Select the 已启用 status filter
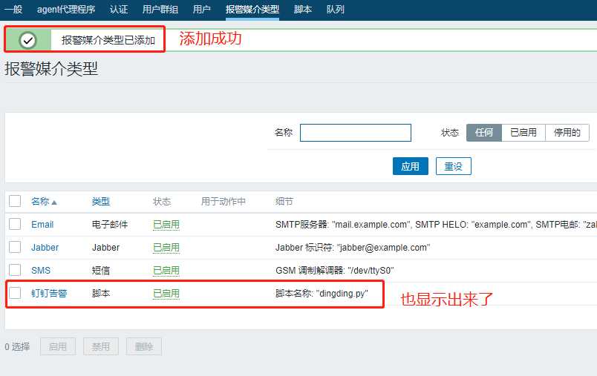The image size is (597, 376). (523, 133)
